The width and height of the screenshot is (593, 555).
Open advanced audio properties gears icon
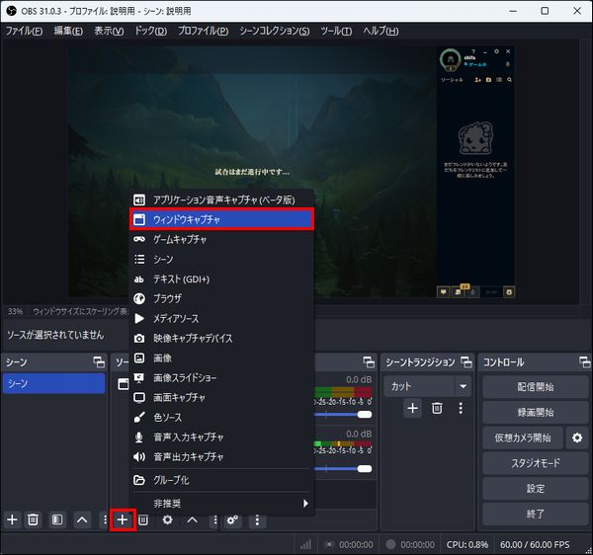click(x=232, y=519)
